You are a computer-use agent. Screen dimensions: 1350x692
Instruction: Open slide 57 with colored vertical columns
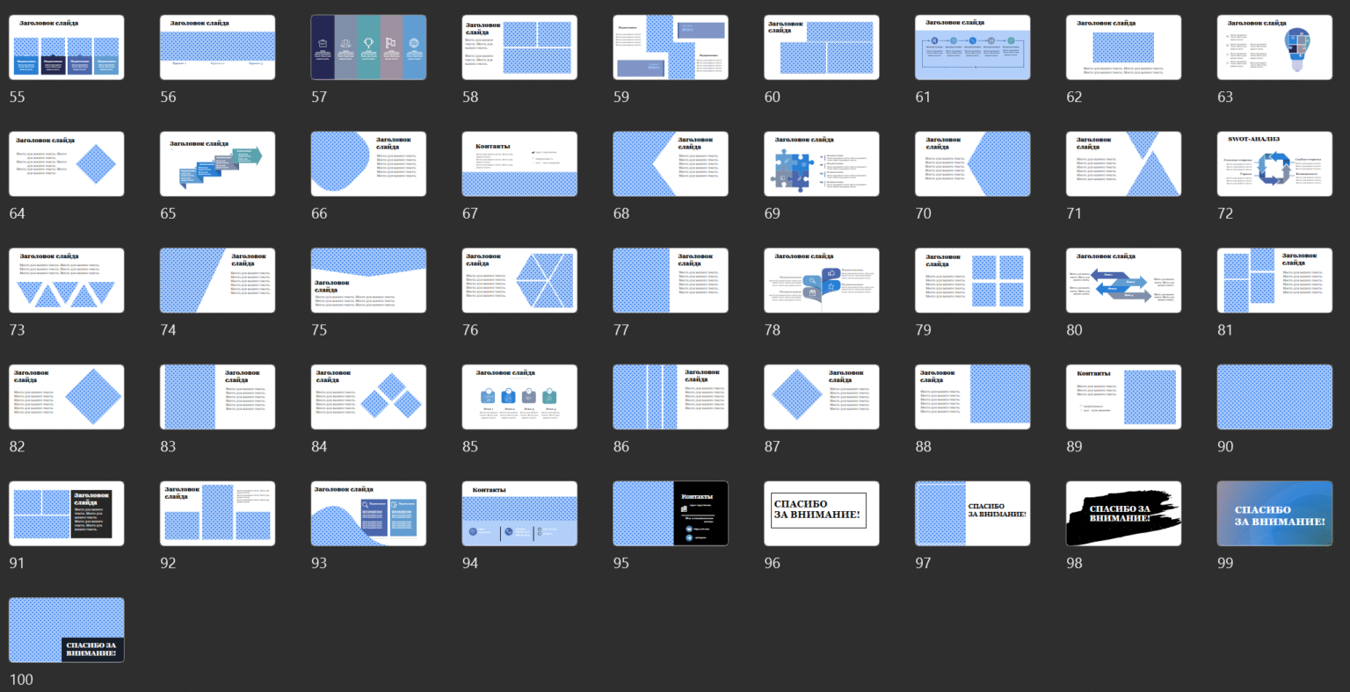pos(368,47)
